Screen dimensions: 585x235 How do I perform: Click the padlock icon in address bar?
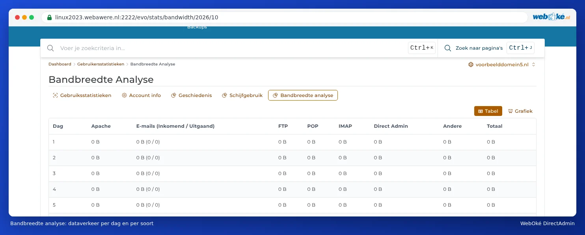point(49,17)
